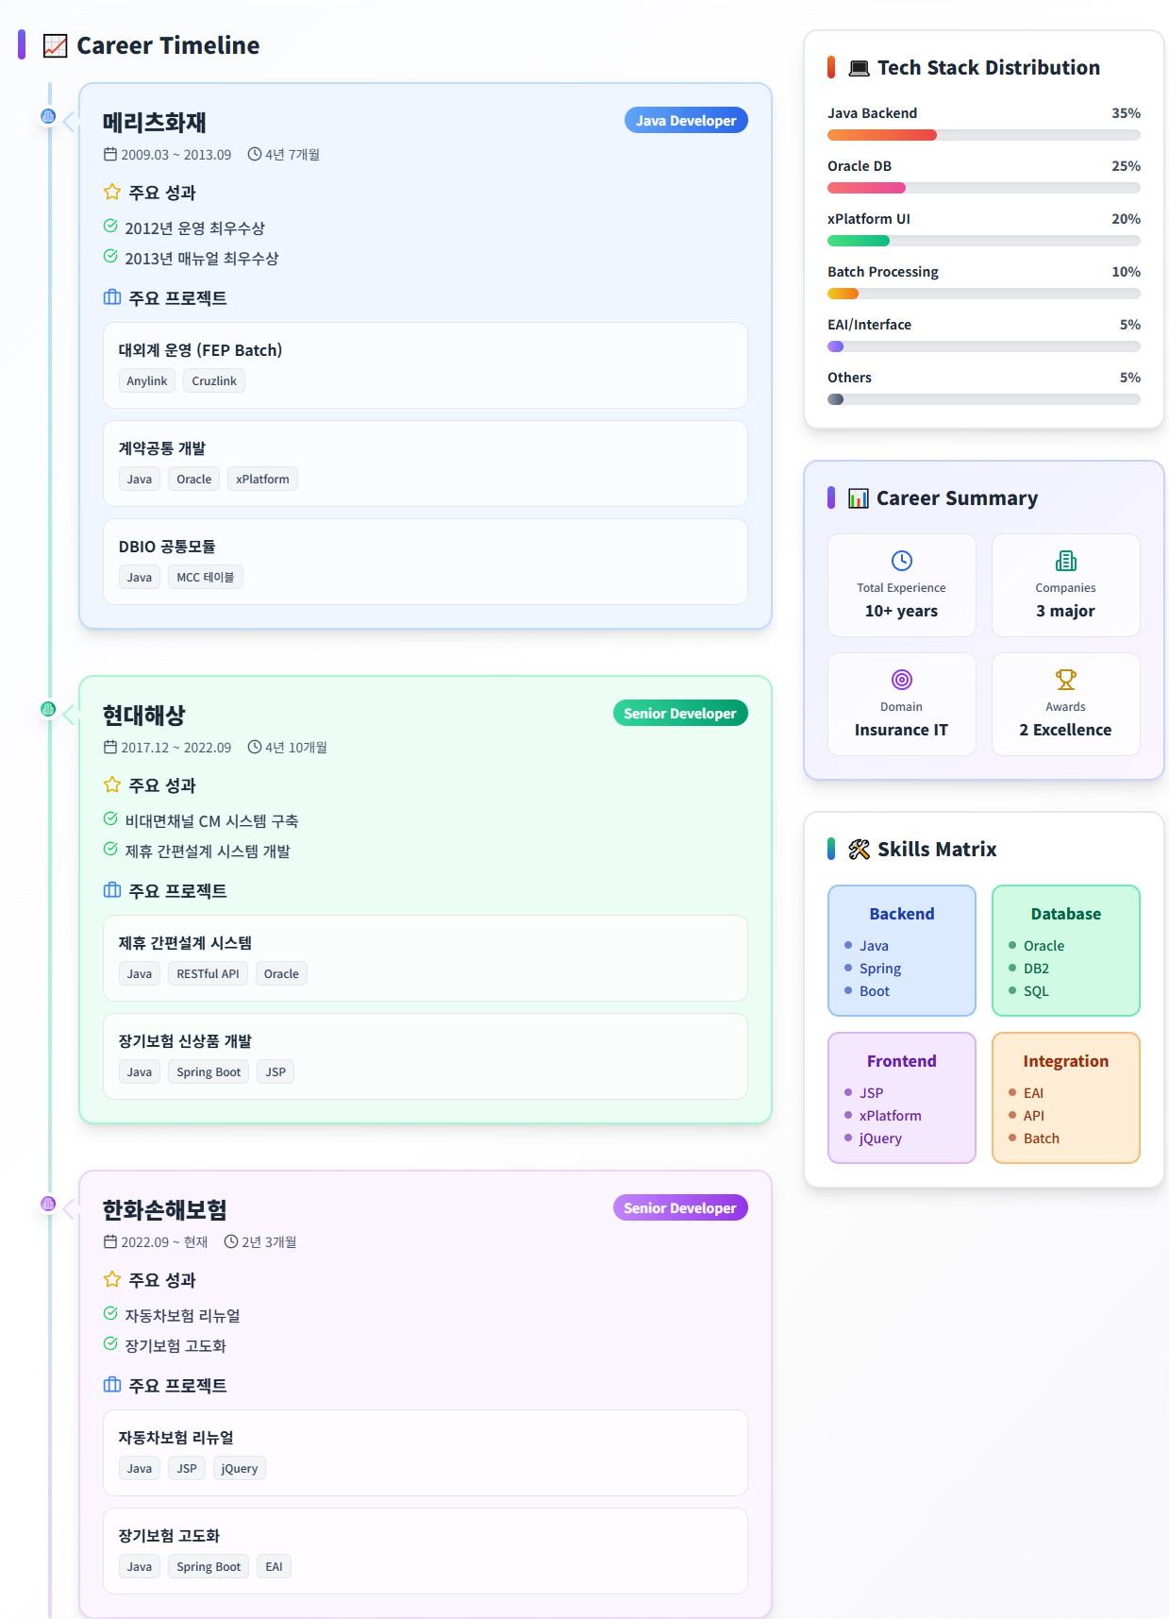This screenshot has height=1619, width=1169.
Task: Click the Java Backend progress bar
Action: point(984,135)
